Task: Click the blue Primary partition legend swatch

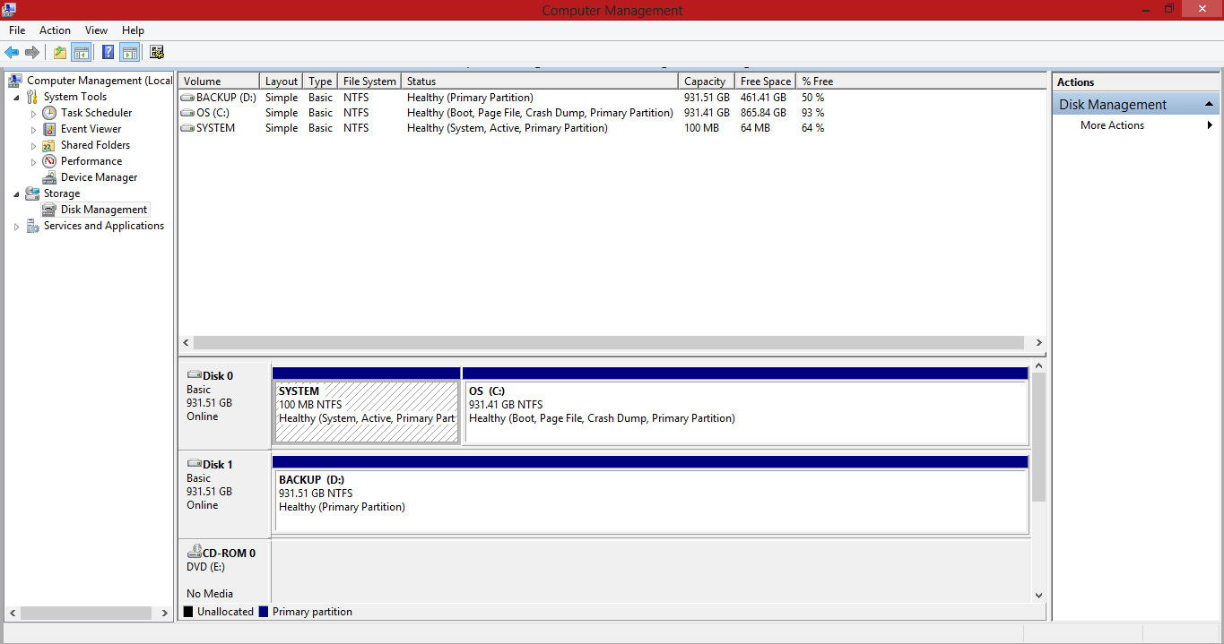Action: point(264,612)
